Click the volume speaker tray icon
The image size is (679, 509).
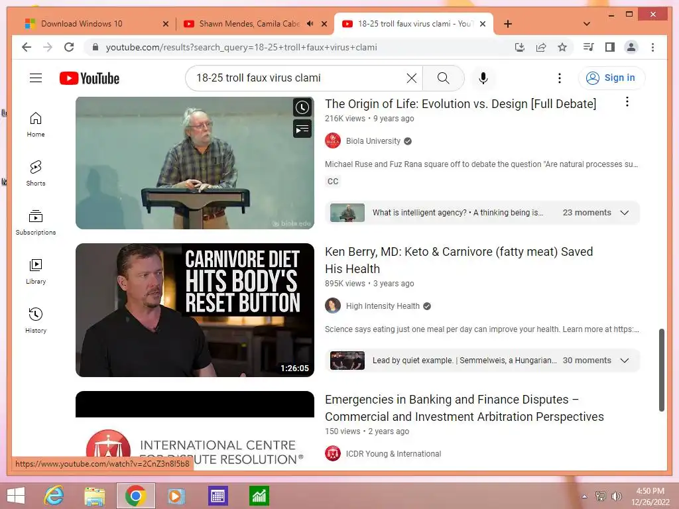(616, 496)
